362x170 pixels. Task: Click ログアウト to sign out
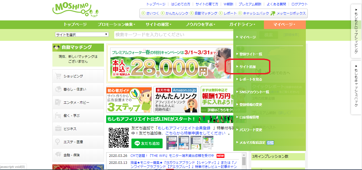click(x=299, y=4)
